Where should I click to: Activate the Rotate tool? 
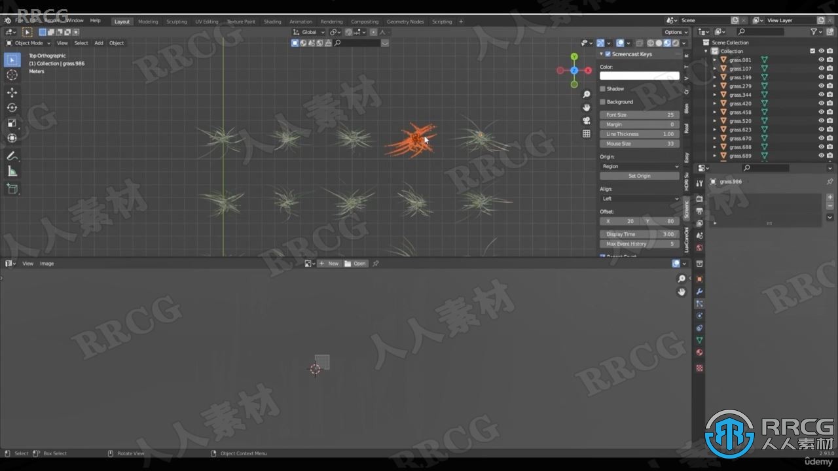pyautogui.click(x=12, y=107)
